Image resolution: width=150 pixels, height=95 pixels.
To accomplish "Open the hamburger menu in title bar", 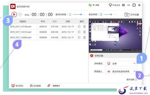I will pos(123,5).
